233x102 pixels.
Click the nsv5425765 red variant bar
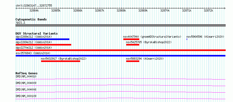click(133, 45)
